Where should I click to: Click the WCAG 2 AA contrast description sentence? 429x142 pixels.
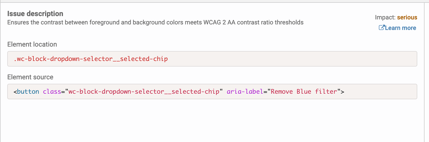[155, 22]
